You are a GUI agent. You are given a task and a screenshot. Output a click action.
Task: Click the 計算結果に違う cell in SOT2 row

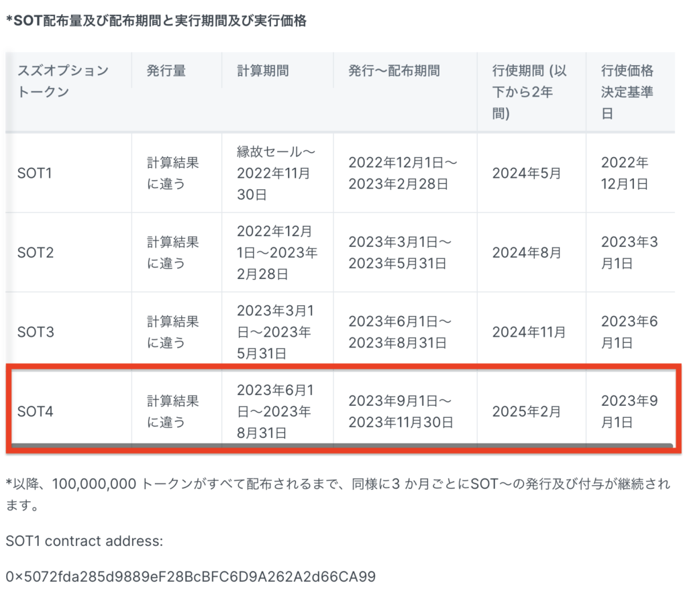coord(170,252)
